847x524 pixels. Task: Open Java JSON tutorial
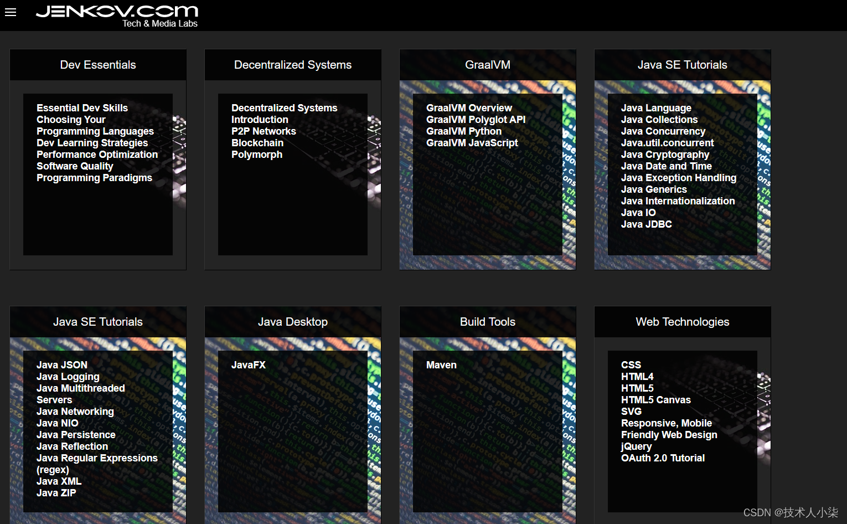point(62,365)
